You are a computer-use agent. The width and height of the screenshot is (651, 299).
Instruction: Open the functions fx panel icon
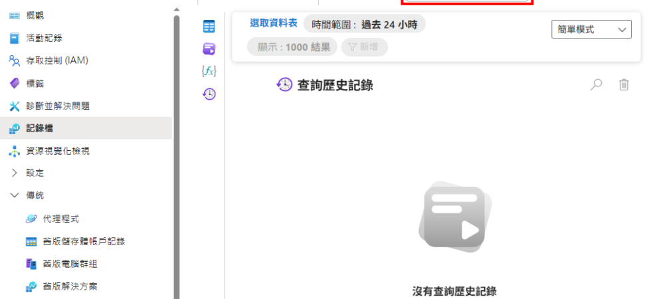[x=209, y=72]
